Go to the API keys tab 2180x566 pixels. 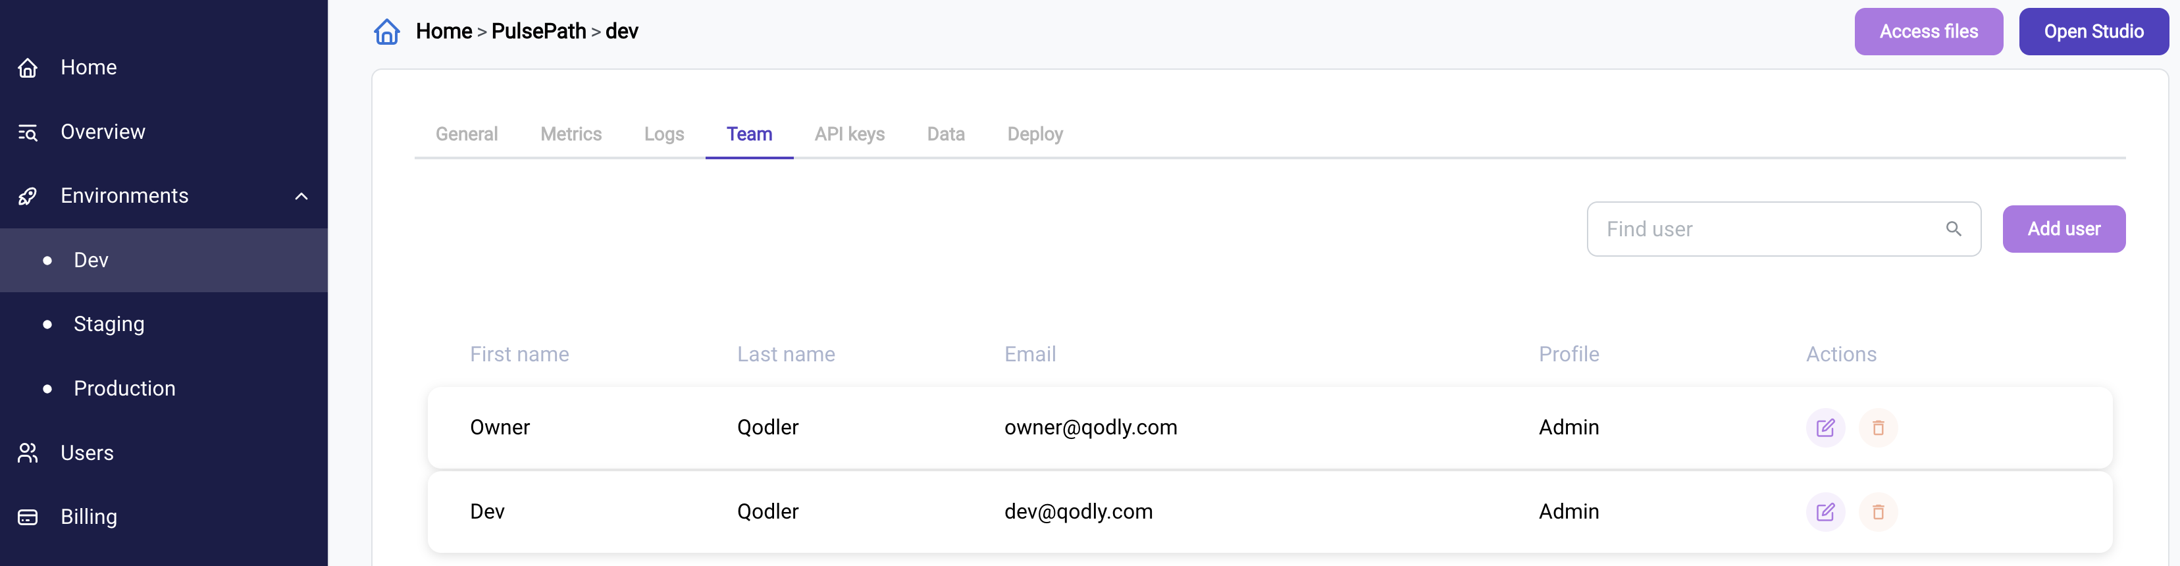pos(850,134)
